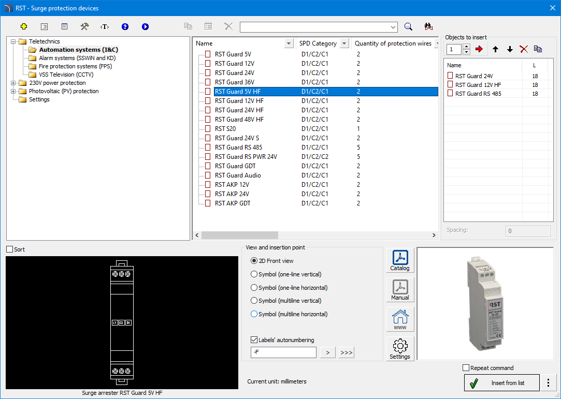
Task: Click the horizontal scrollbar thumb in device list
Action: 239,235
